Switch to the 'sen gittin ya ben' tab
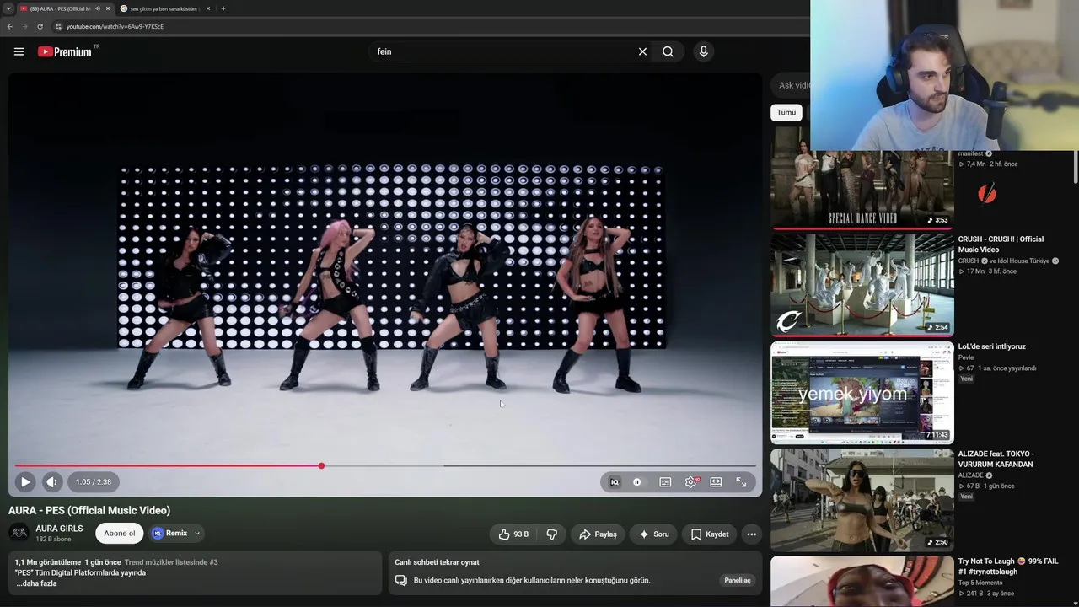The width and height of the screenshot is (1079, 607). coord(163,8)
